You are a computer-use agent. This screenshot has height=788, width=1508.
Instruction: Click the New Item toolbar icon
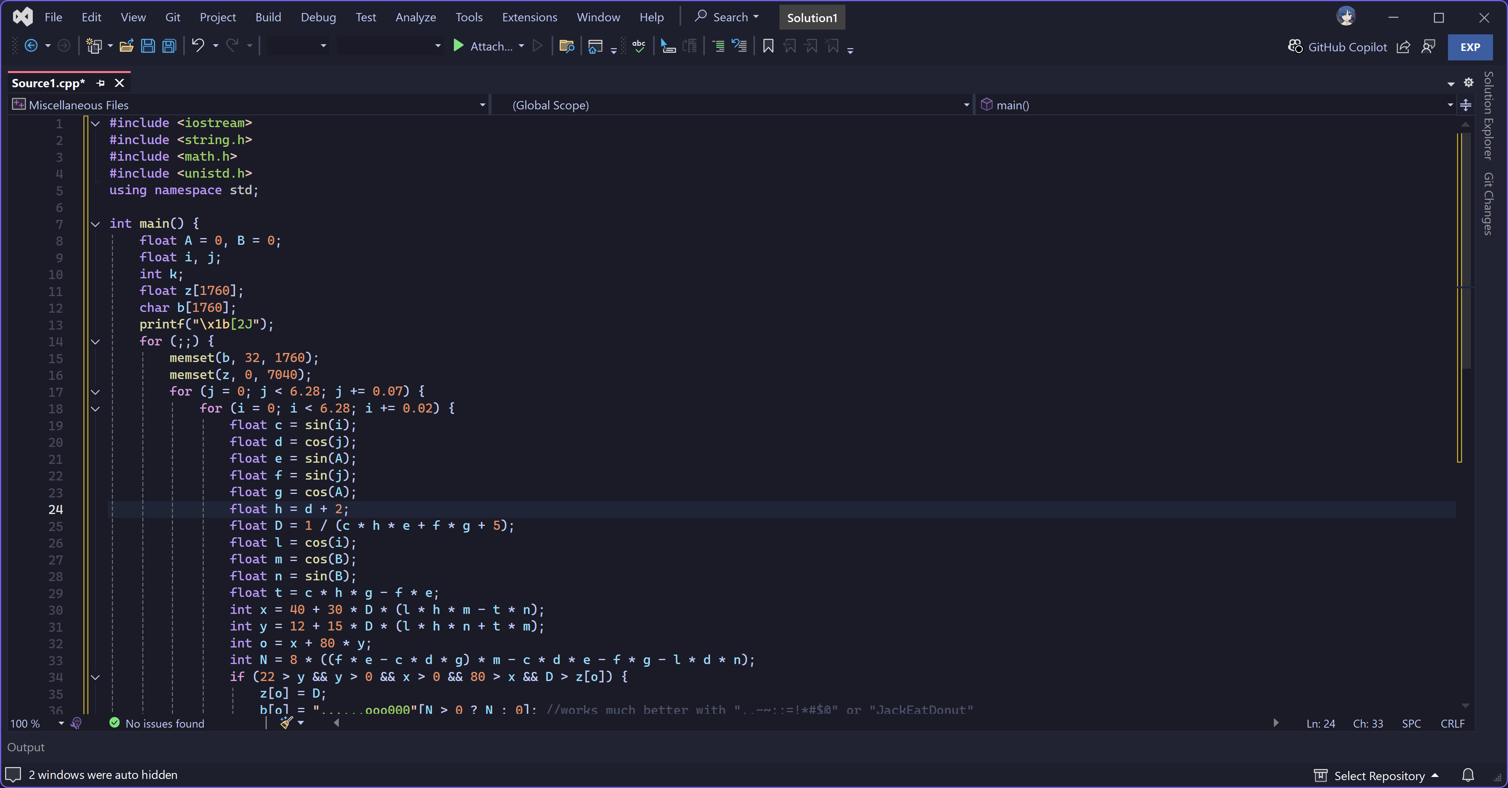pyautogui.click(x=94, y=46)
